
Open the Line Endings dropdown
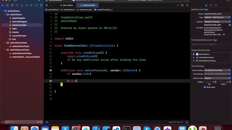pos(217,74)
